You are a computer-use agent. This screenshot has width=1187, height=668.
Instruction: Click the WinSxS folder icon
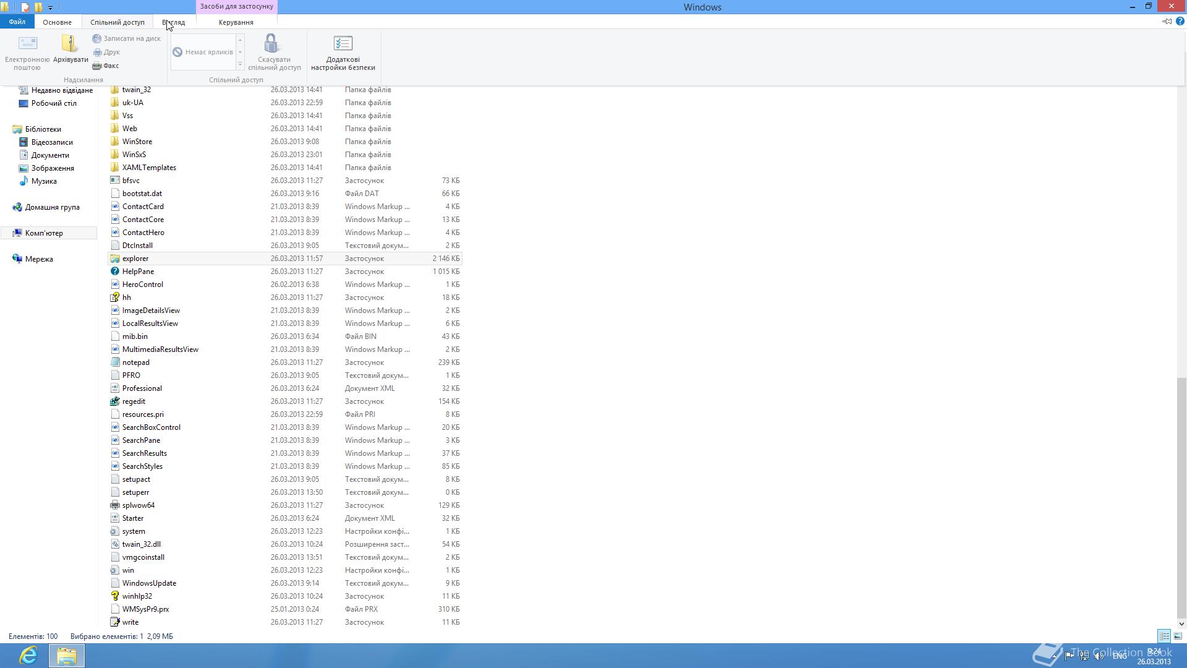(114, 155)
